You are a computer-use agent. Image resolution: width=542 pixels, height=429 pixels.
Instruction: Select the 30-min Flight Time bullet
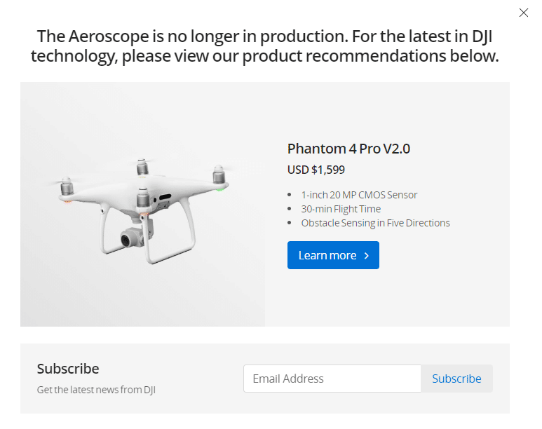pyautogui.click(x=341, y=209)
